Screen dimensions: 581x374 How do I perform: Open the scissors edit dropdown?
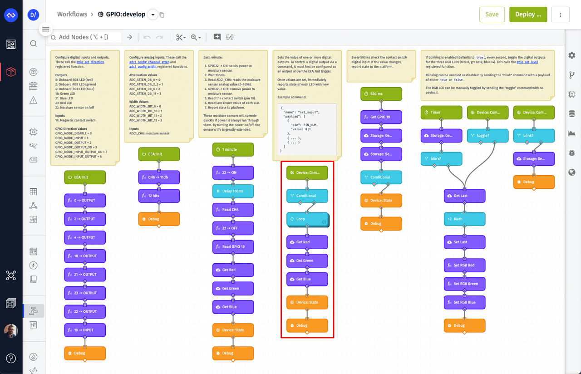point(181,37)
